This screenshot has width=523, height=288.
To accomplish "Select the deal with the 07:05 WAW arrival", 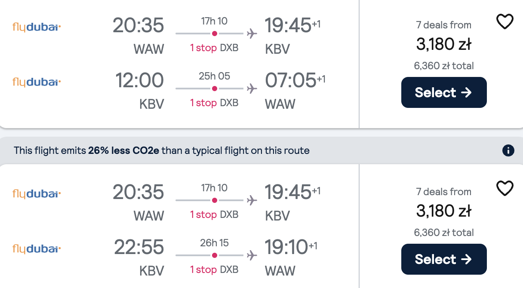I will 444,92.
